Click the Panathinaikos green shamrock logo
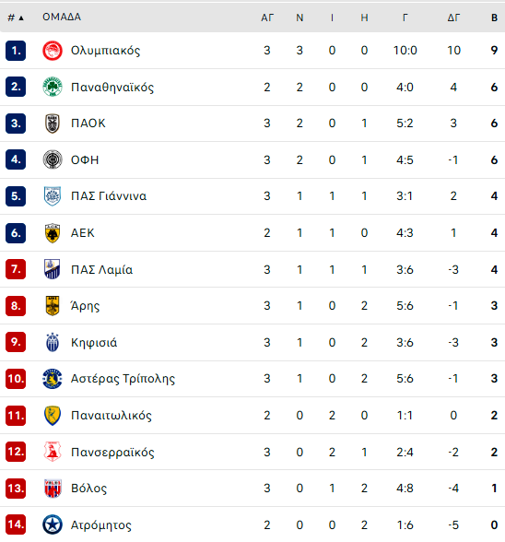This screenshot has width=505, height=542. click(x=53, y=87)
